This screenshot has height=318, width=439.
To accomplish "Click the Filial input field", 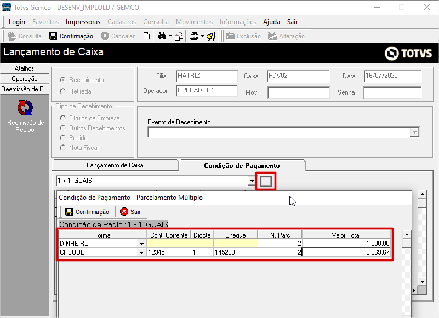I will click(207, 76).
